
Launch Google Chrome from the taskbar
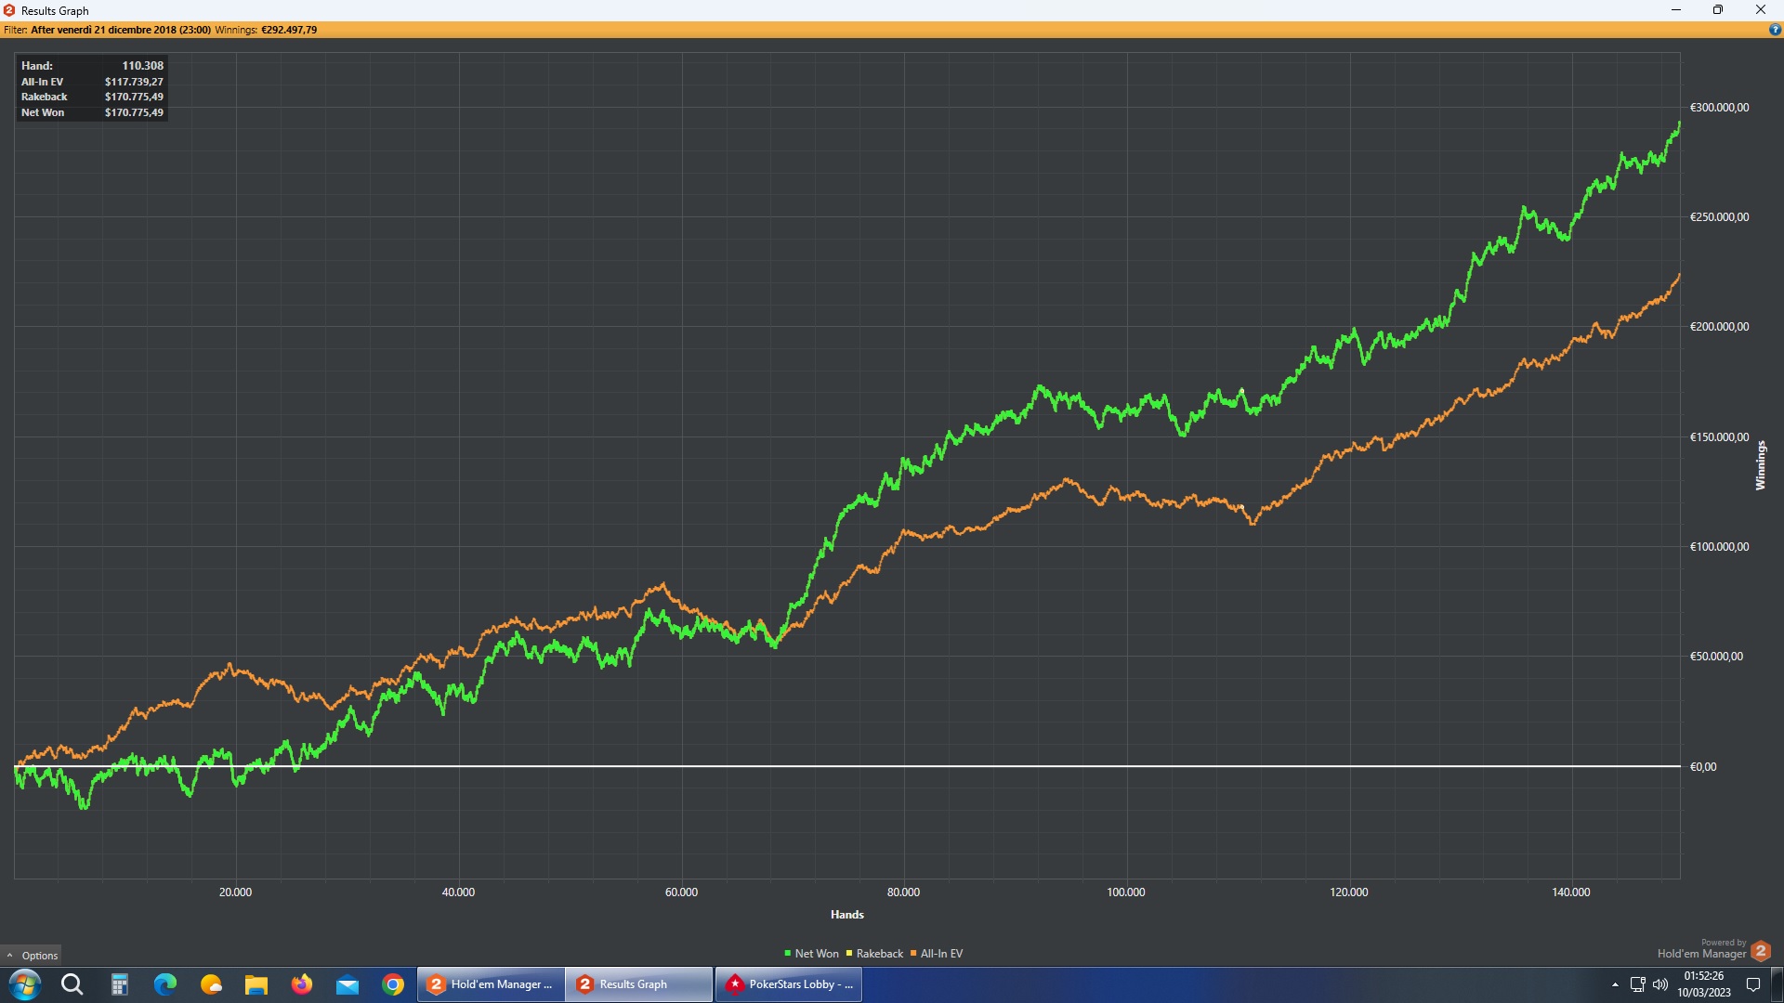point(393,984)
